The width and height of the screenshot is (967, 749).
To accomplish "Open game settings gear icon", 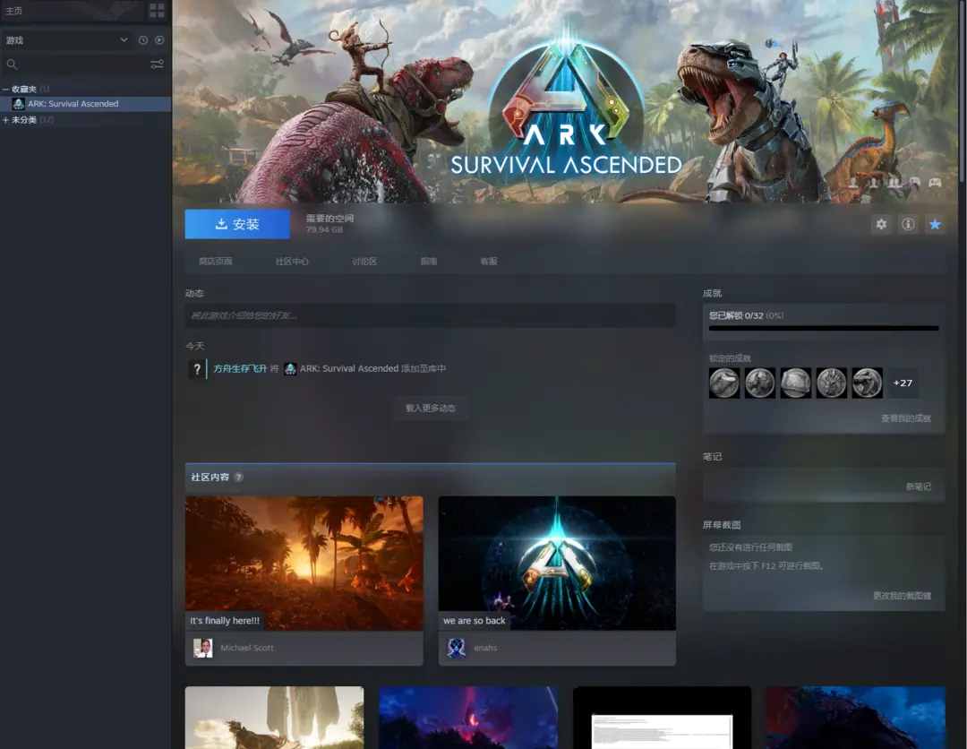I will pyautogui.click(x=881, y=225).
